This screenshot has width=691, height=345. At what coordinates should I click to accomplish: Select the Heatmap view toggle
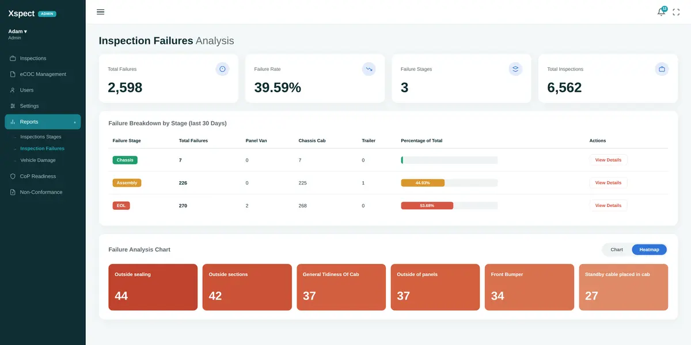click(x=649, y=250)
